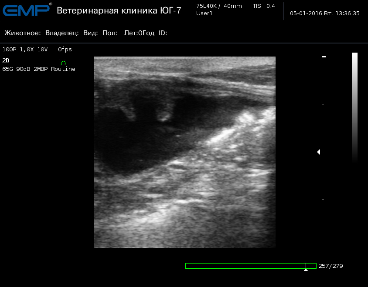Click the Вид species field
This screenshot has height=287, width=368.
click(x=91, y=33)
